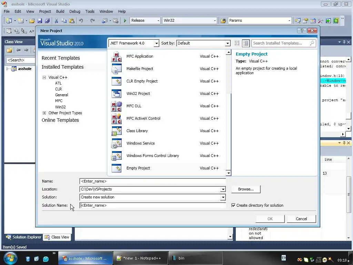This screenshot has width=353, height=265.
Task: Click the Properties Window toolbar icon
Action: [305, 20]
